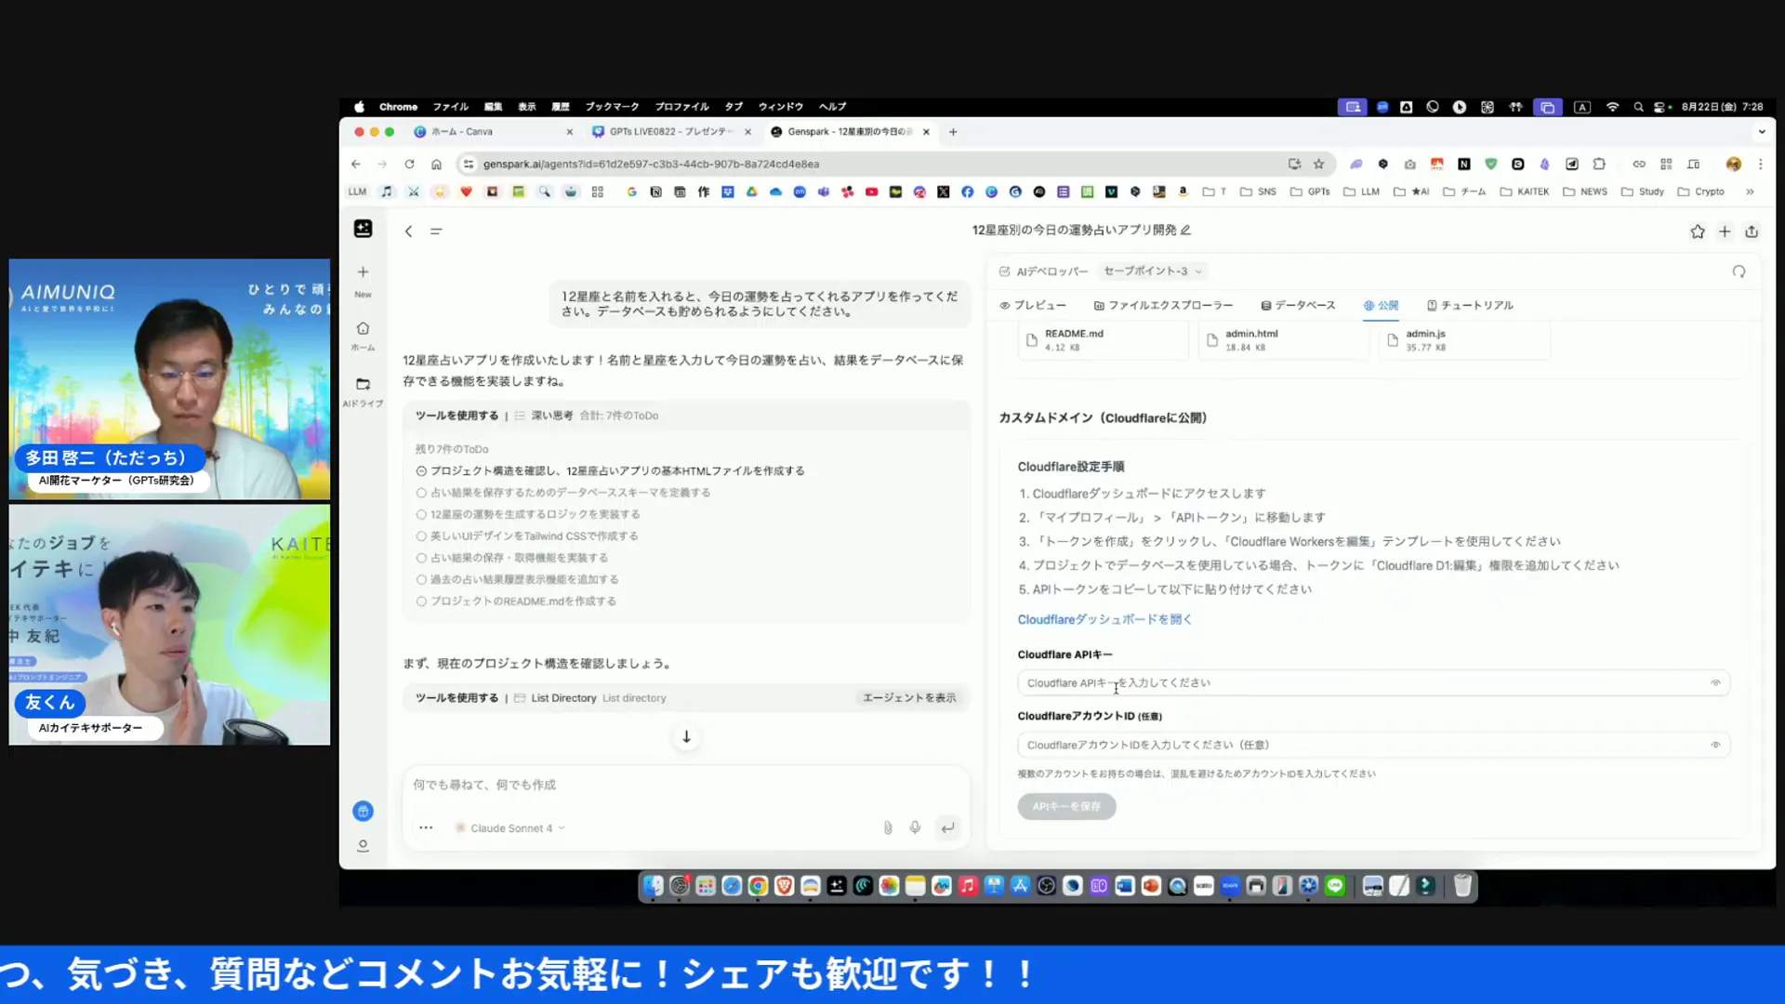This screenshot has height=1004, width=1785.
Task: Click Chrome home button
Action: pos(436,164)
